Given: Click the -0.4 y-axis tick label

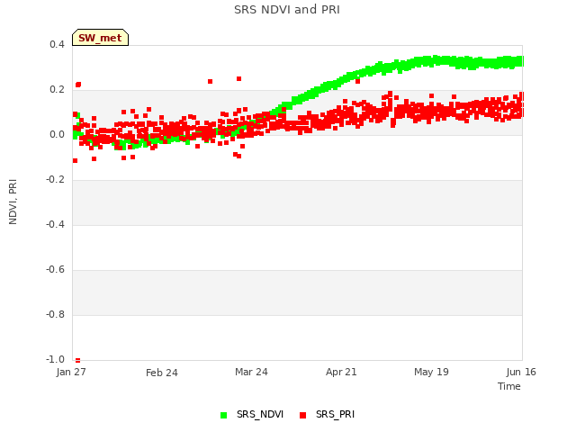Looking at the screenshot, I should pos(55,224).
